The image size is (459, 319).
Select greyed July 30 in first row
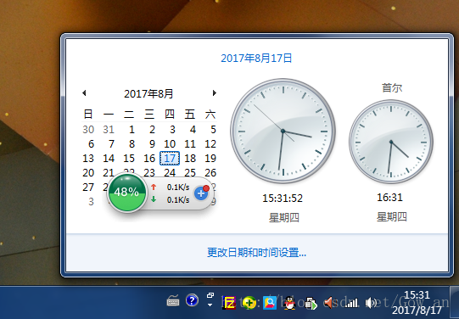click(88, 129)
